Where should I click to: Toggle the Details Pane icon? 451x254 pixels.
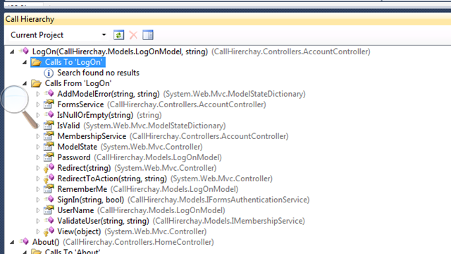coord(148,35)
